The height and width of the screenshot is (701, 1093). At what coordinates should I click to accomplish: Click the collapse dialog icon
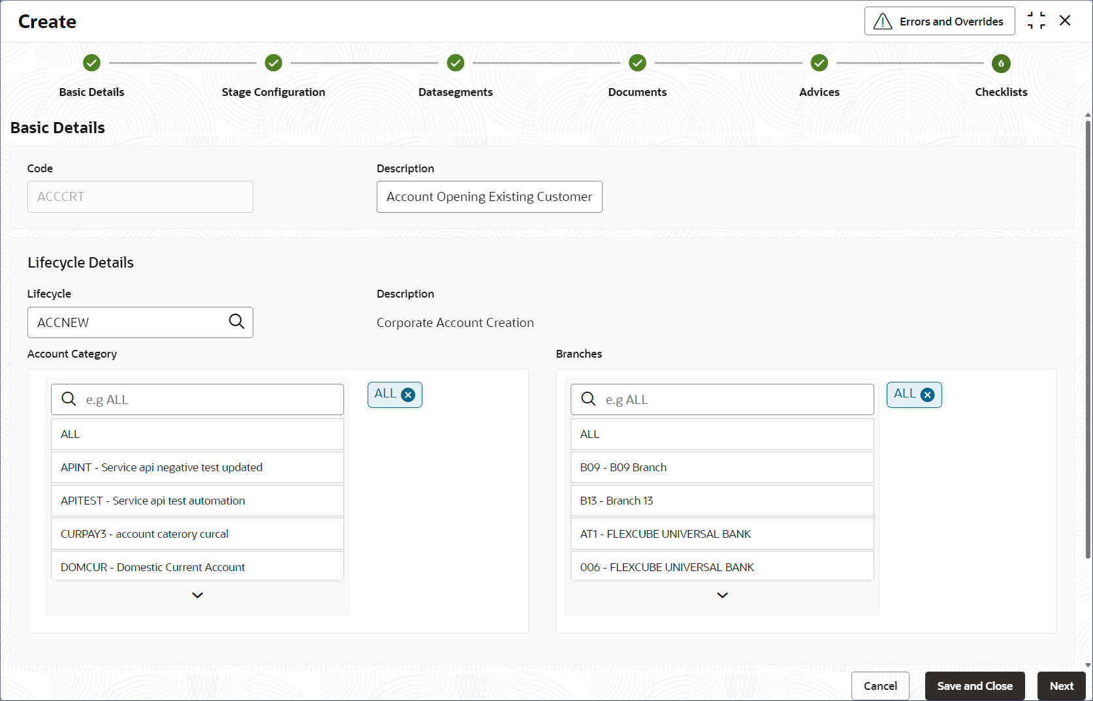pyautogui.click(x=1036, y=21)
